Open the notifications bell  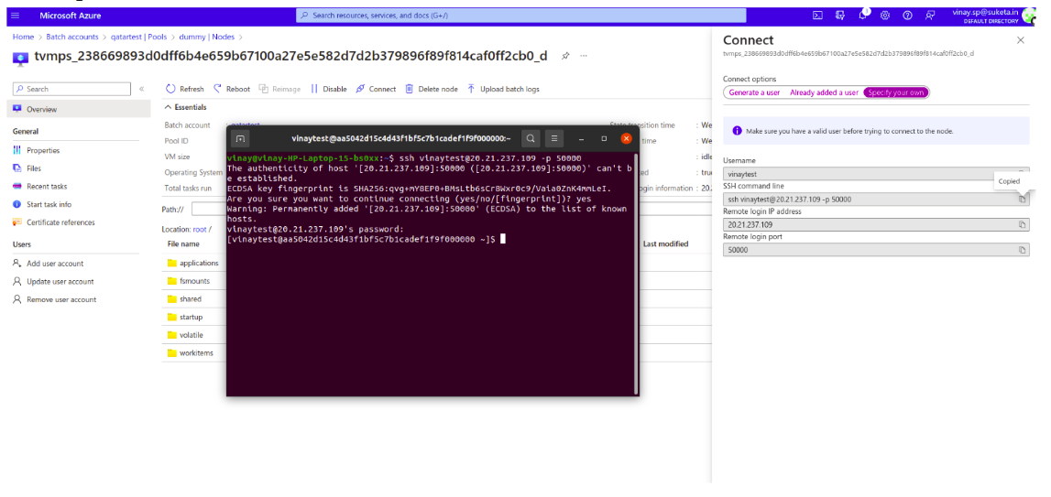pos(862,16)
